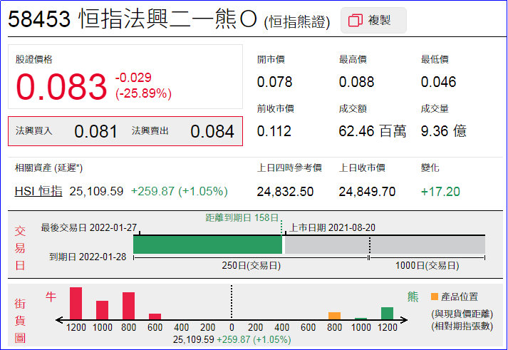Click the 上日四時參考價 value 24,832.50

[x=285, y=192]
